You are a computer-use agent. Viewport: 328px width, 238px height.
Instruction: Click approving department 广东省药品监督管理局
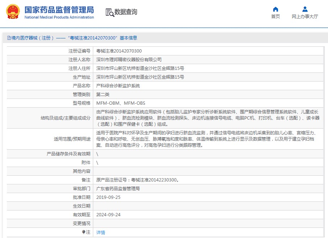pyautogui.click(x=118, y=188)
